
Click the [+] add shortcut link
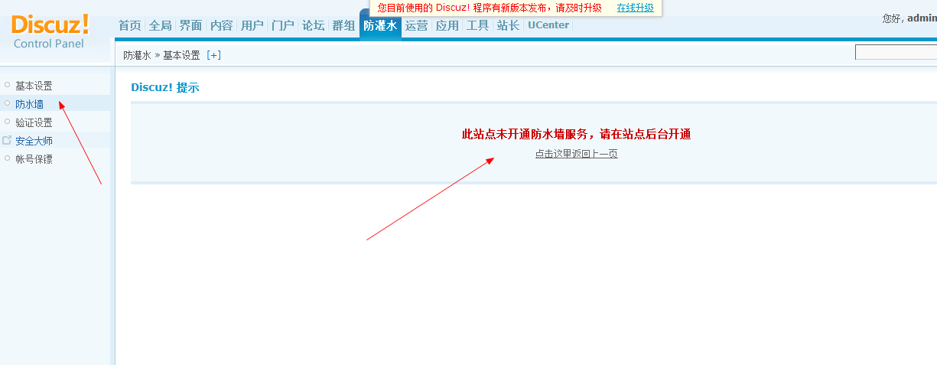click(x=214, y=55)
